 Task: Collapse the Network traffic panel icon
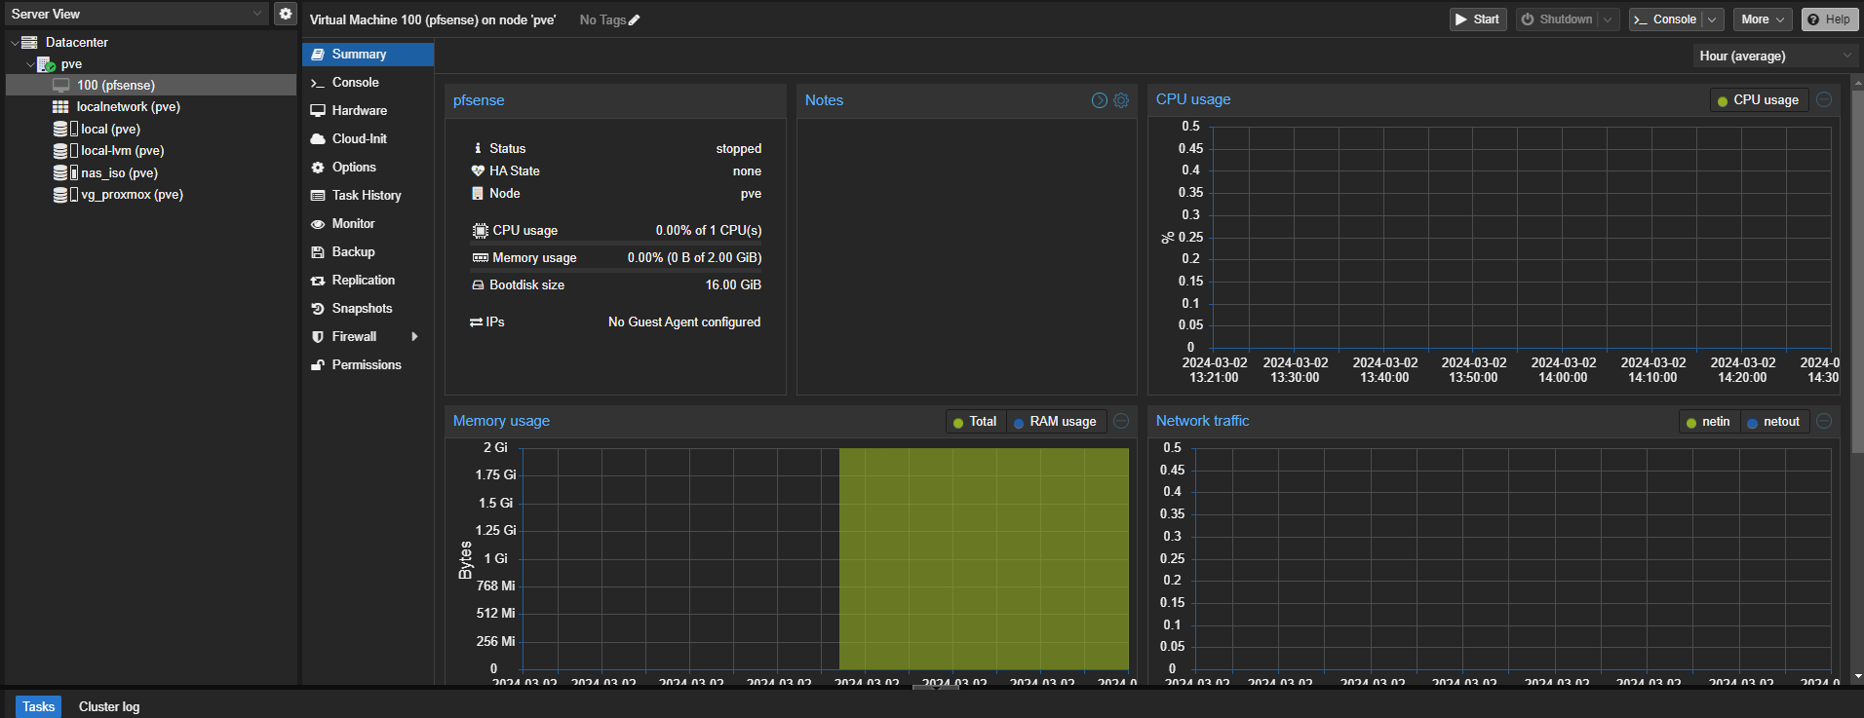(1824, 421)
